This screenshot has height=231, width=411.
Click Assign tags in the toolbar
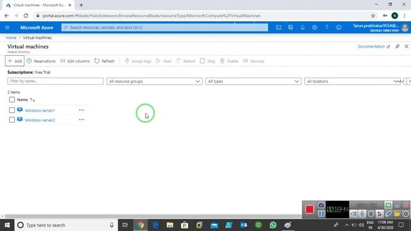138,61
